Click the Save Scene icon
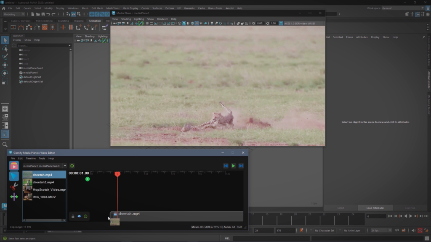 (43, 14)
